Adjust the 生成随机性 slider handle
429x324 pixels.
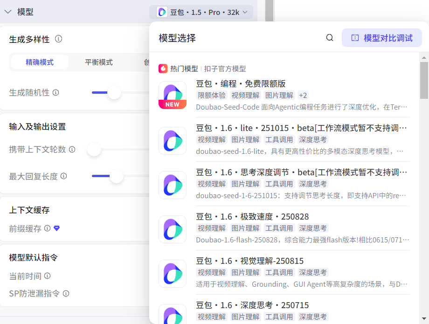click(114, 92)
